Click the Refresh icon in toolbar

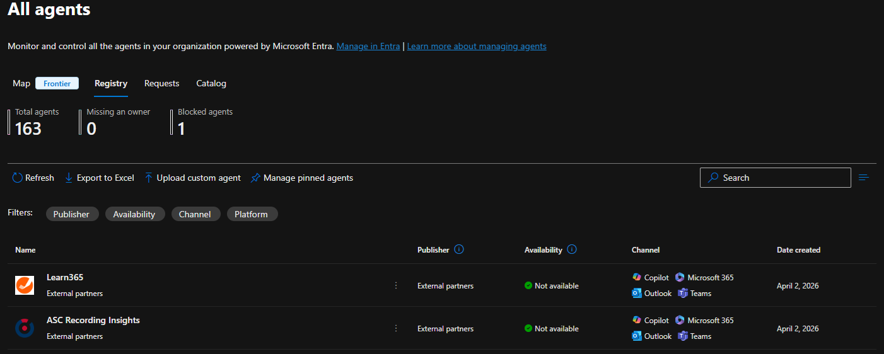18,178
